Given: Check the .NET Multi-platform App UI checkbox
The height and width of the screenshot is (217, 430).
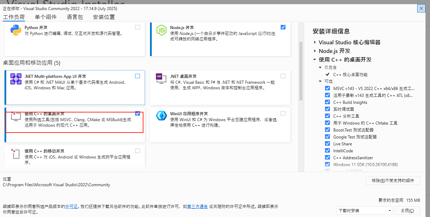Looking at the screenshot, I should [x=138, y=76].
